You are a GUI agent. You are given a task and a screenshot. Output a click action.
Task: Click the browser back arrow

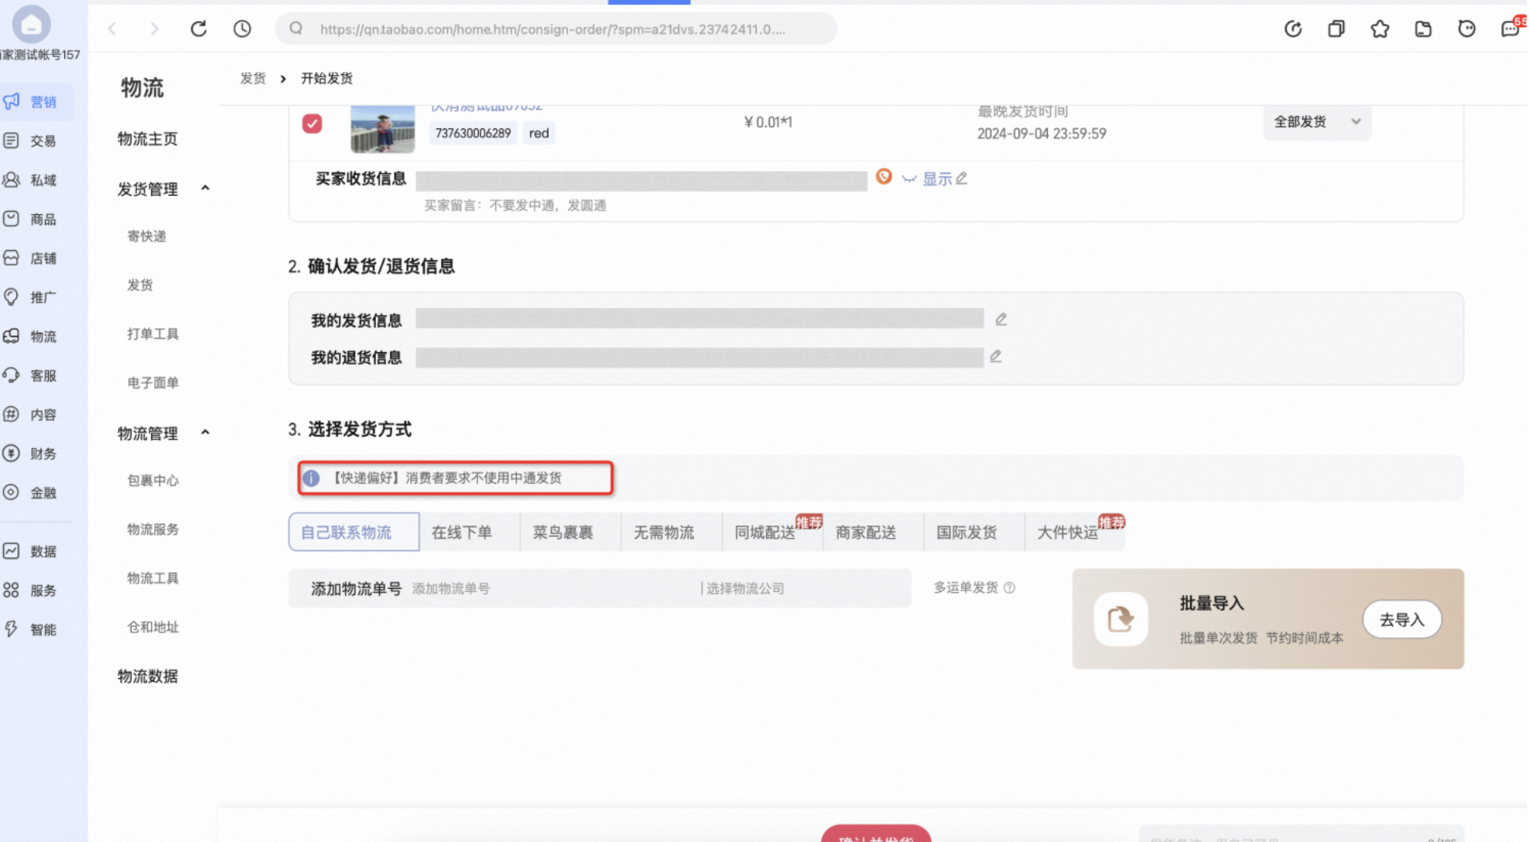112,29
